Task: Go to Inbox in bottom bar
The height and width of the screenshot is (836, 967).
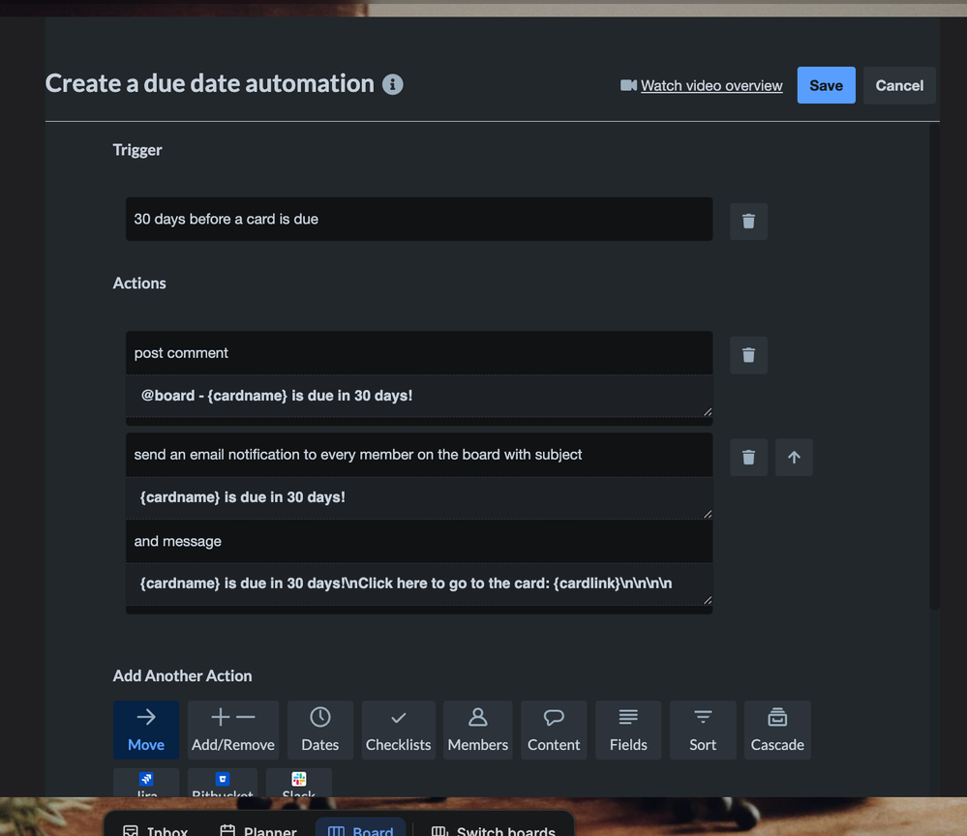Action: [156, 830]
